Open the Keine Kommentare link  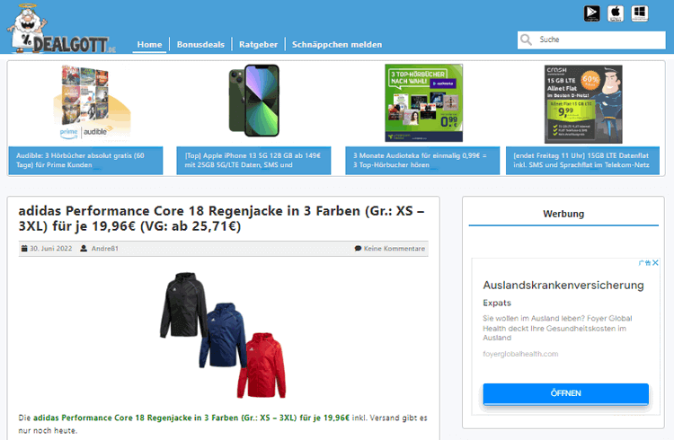click(395, 249)
